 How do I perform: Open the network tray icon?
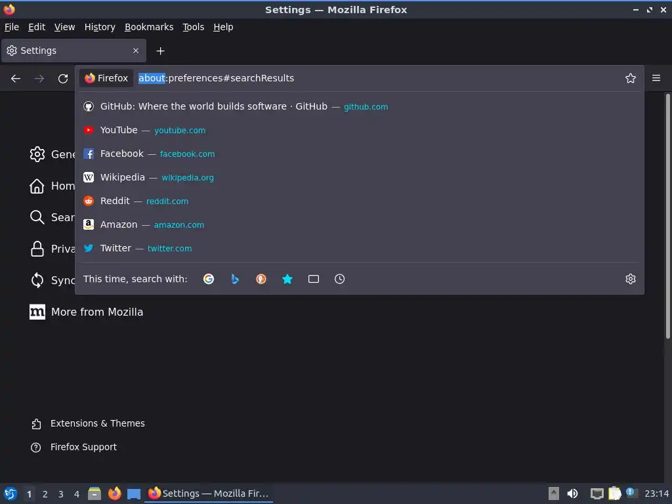click(597, 493)
